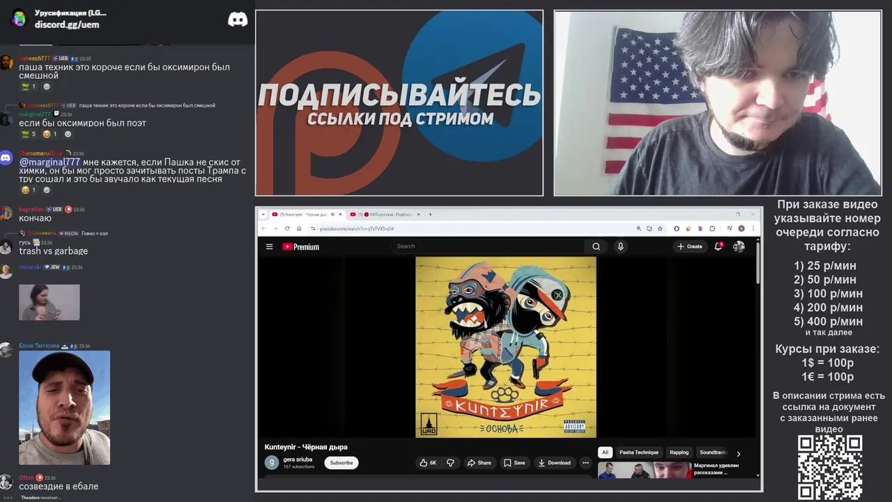The height and width of the screenshot is (502, 892).
Task: Subscribe to gera sriuba channel
Action: click(341, 463)
